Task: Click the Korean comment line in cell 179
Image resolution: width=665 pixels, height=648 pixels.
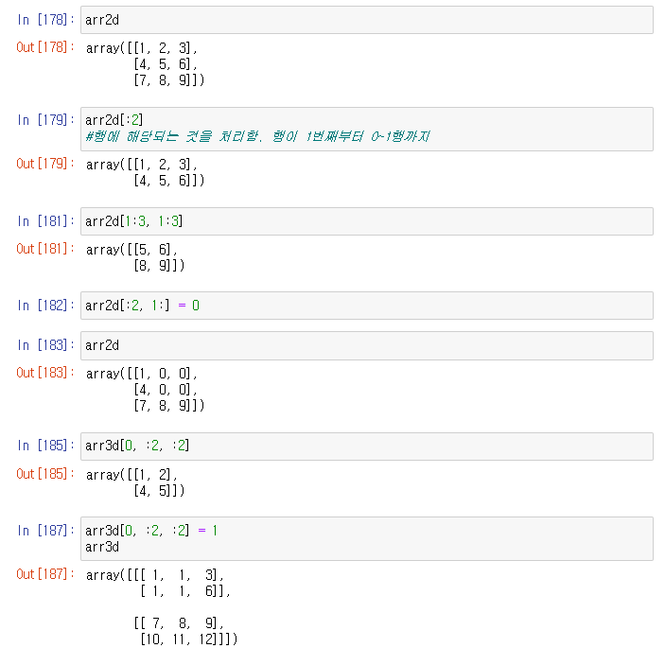Action: point(258,136)
